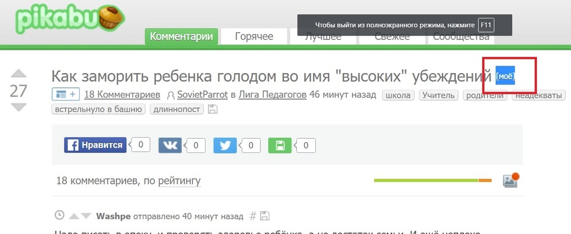Click the green save floppy icon
The image size is (571, 234).
pos(280,145)
